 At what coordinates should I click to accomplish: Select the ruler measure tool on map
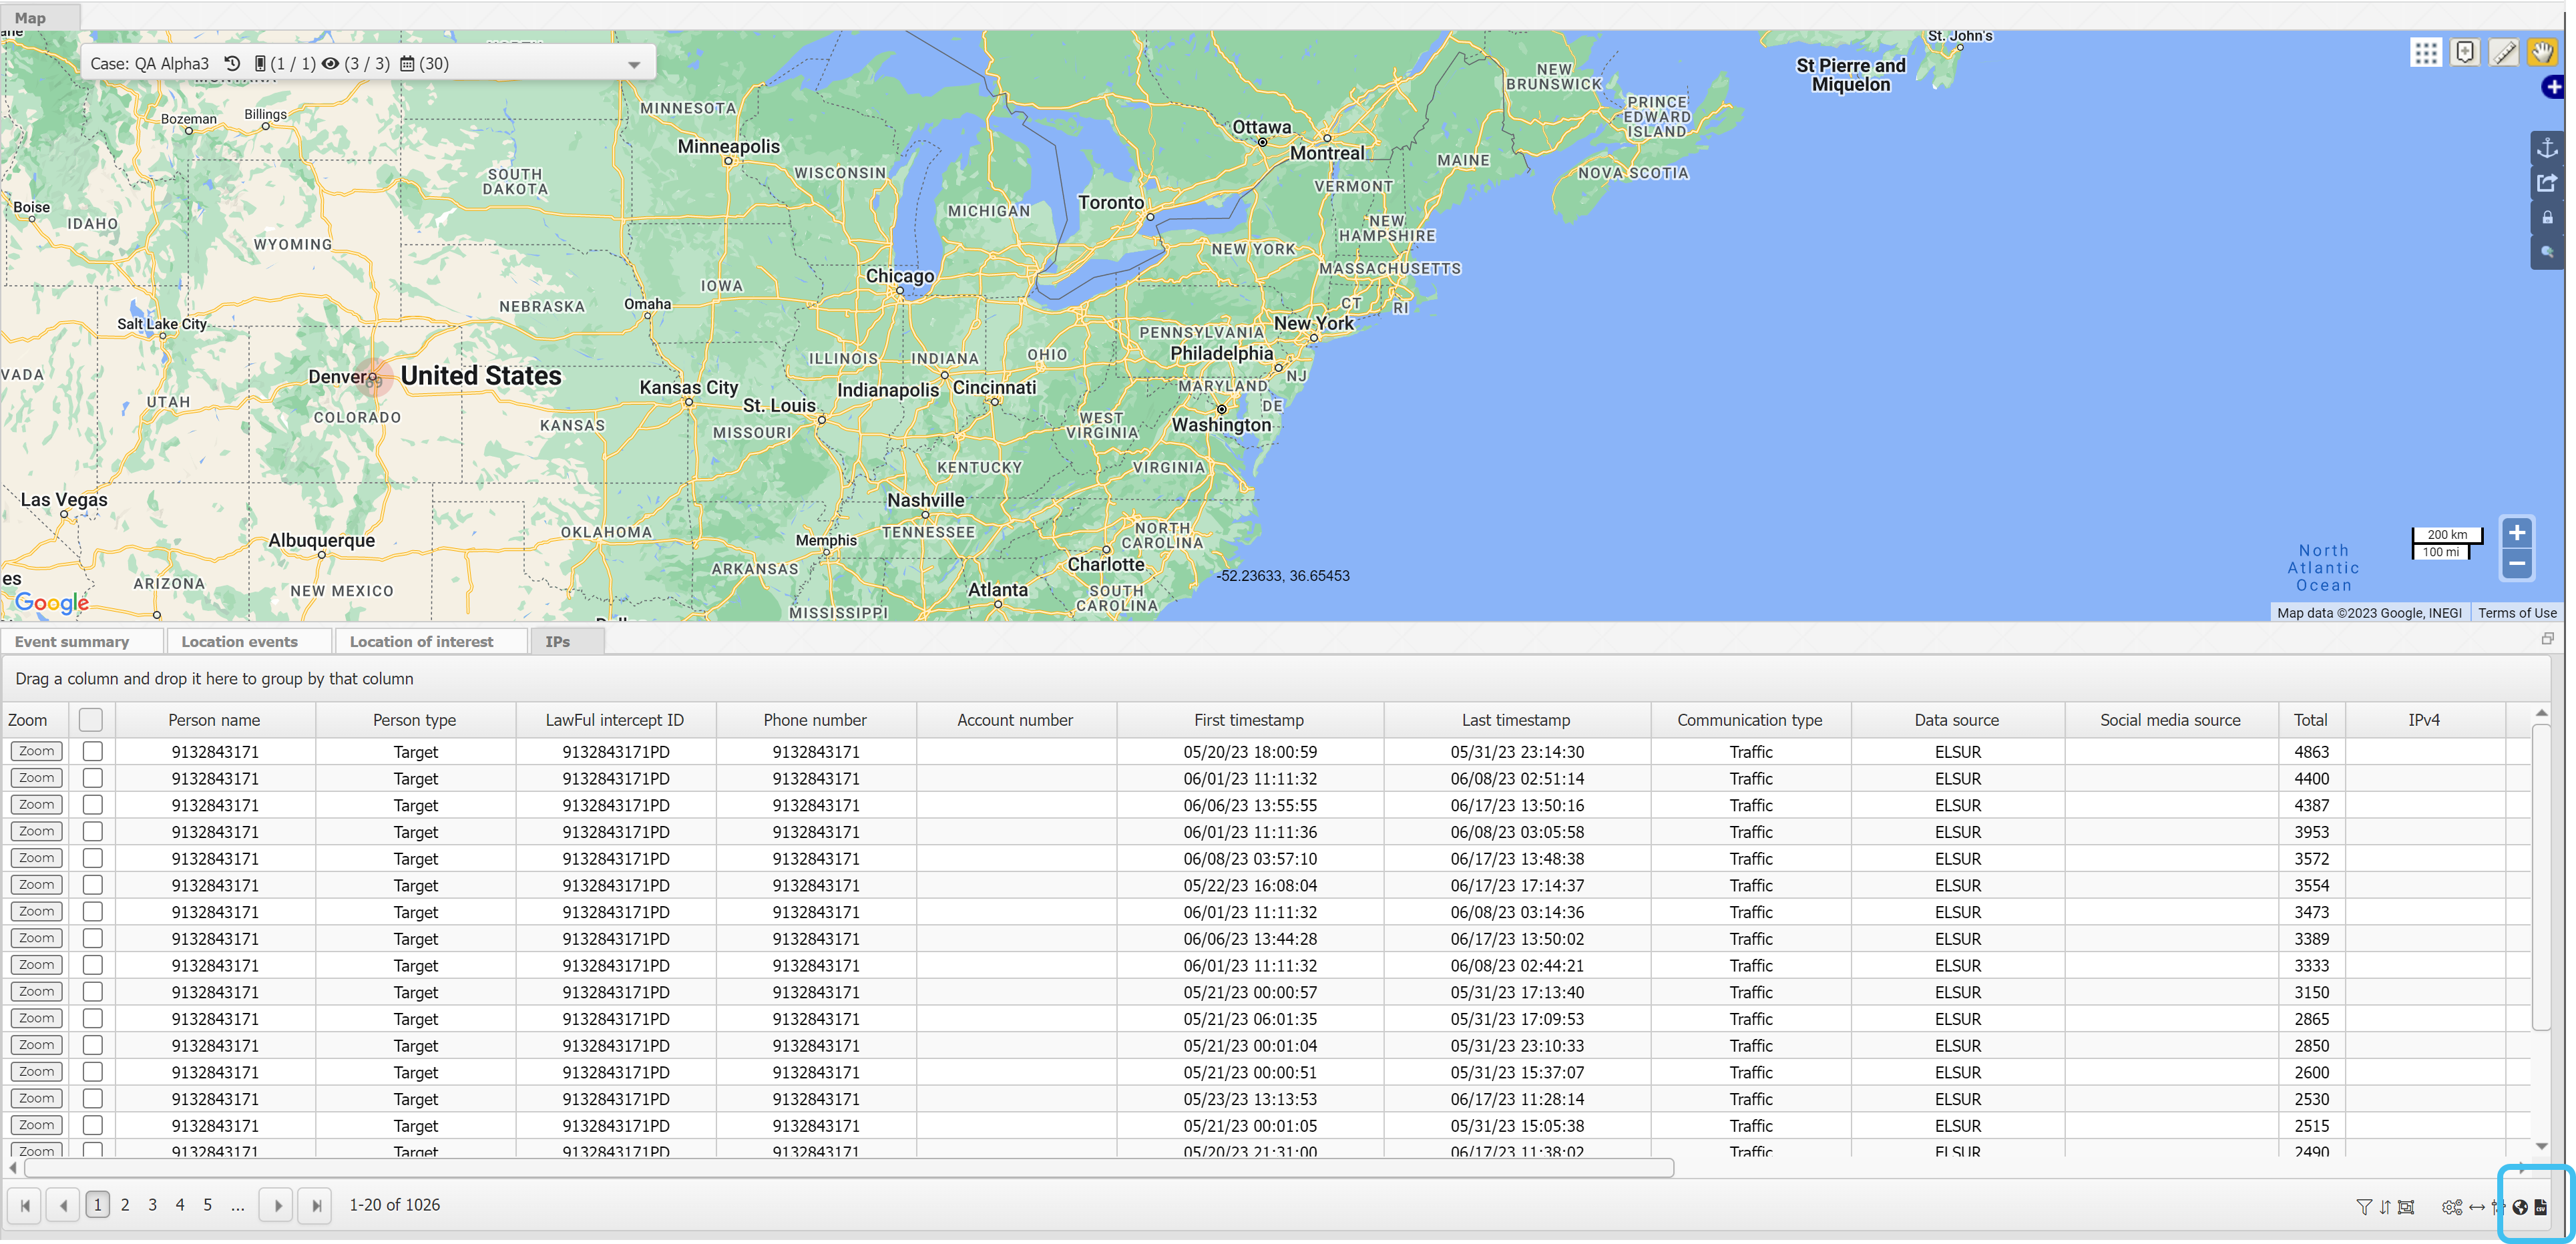coord(2503,53)
